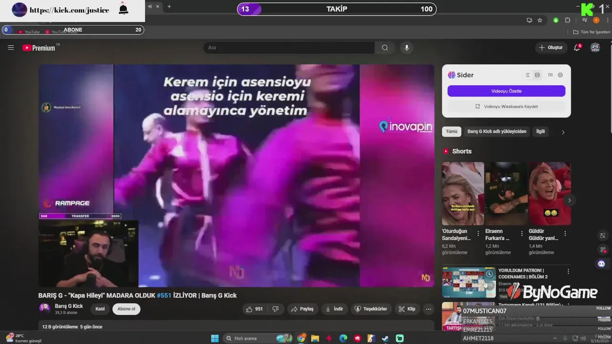Open the Barış G Kick channel avatar
Screen dimensions: 612x344
click(44, 309)
